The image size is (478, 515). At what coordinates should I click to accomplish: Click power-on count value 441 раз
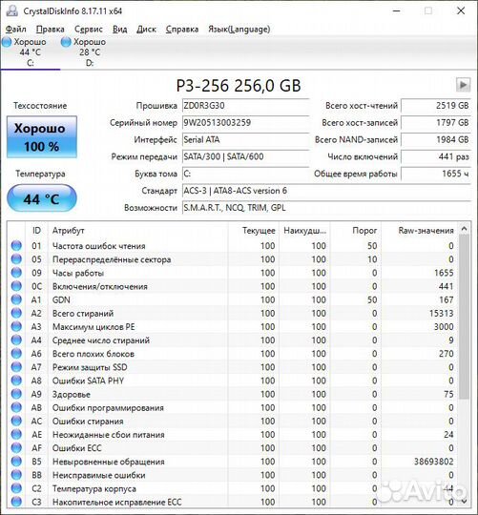(x=436, y=156)
